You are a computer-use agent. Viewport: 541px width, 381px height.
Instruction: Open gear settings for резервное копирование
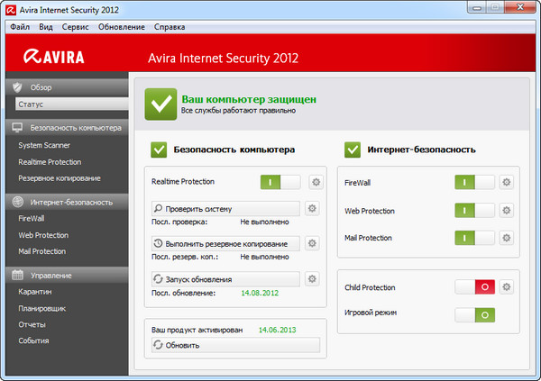[312, 243]
